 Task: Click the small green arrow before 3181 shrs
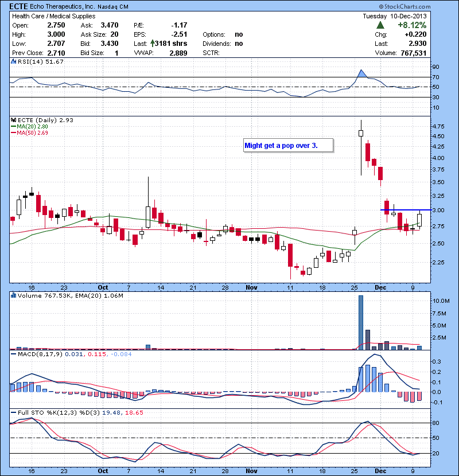click(x=153, y=44)
